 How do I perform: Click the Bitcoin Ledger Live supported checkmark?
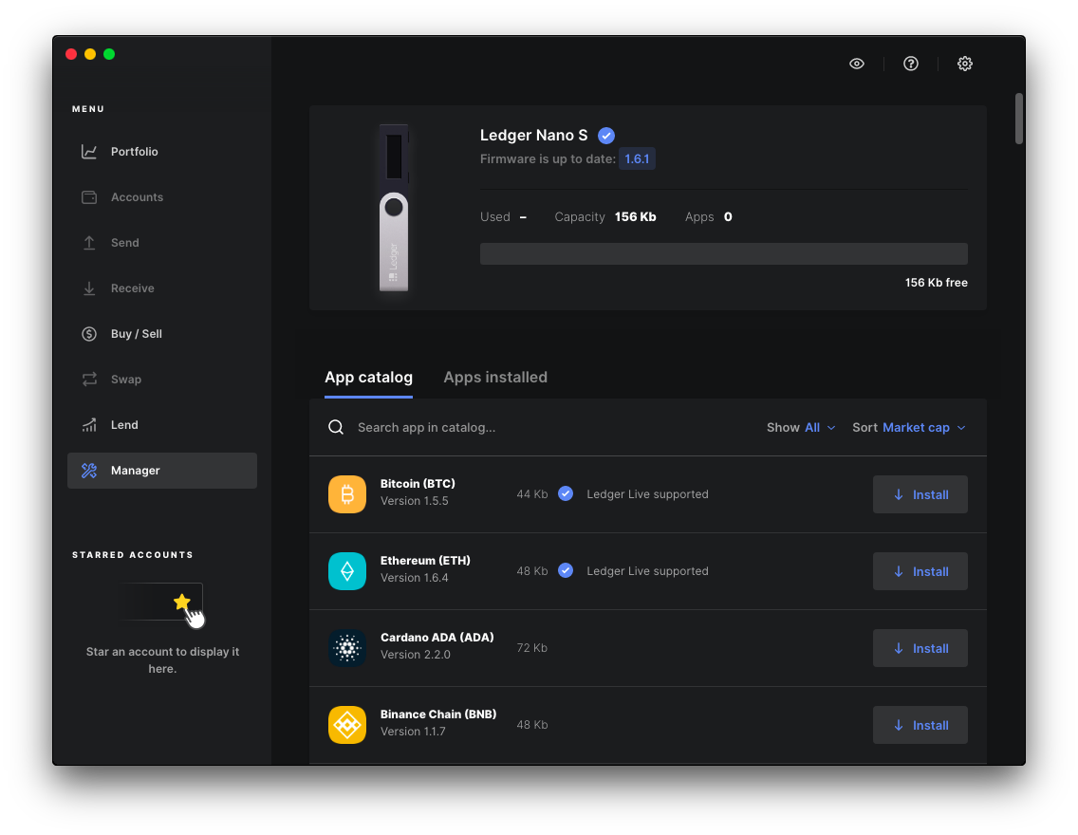pyautogui.click(x=566, y=493)
